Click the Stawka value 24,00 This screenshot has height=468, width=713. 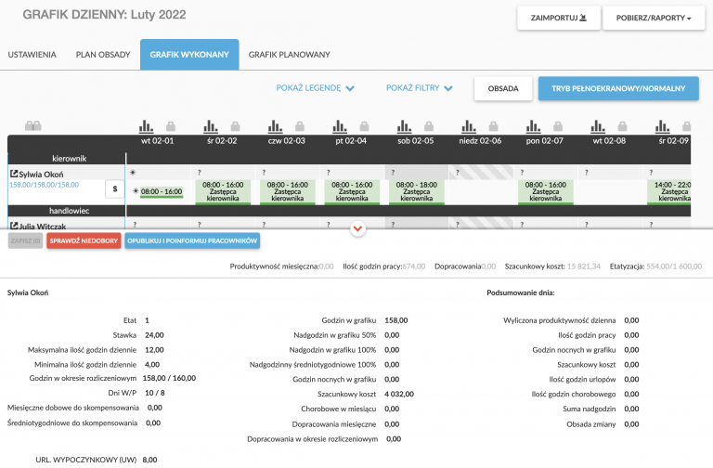(x=154, y=334)
